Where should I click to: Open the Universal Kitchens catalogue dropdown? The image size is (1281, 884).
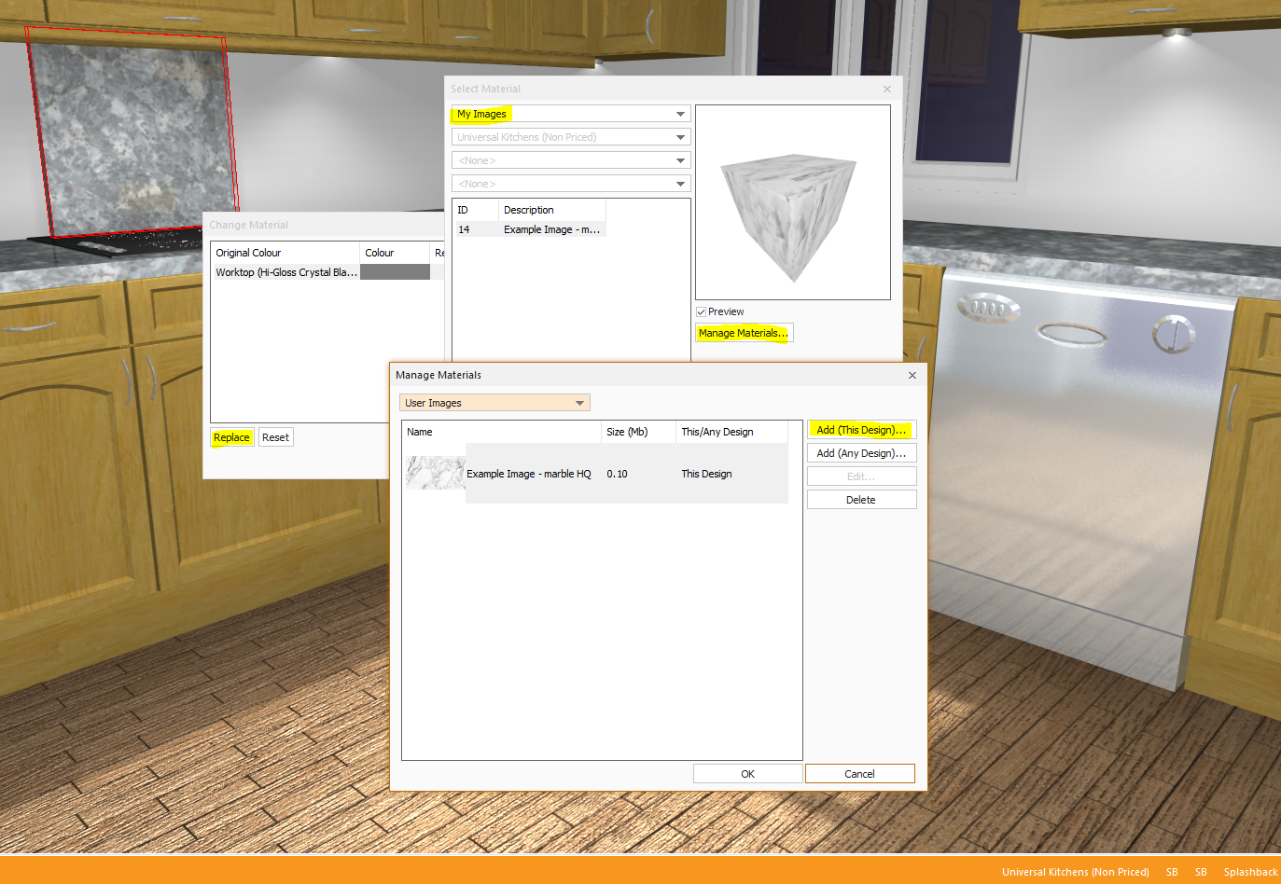tap(570, 137)
